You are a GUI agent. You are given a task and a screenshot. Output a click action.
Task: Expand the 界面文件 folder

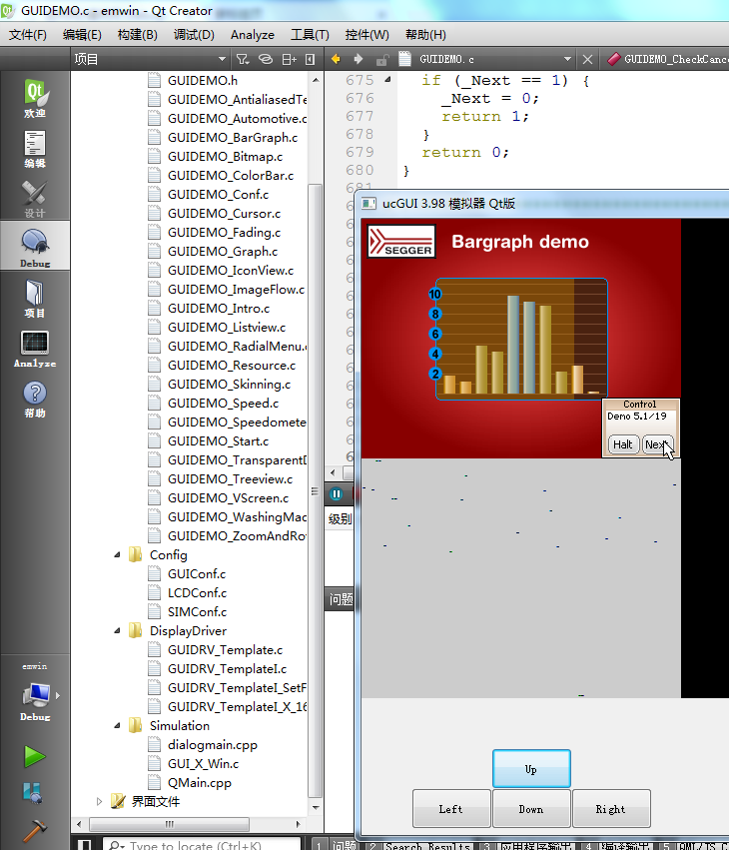click(99, 801)
